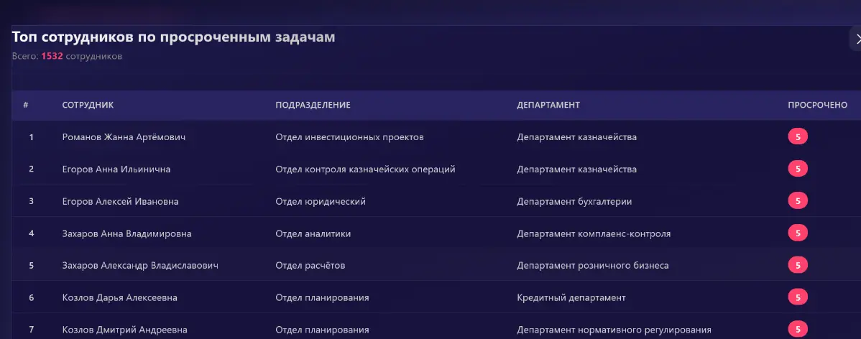Viewport: 861px width, 339px height.
Task: Click Отдел планирования in Козлов Дмитрий row
Action: pos(322,330)
